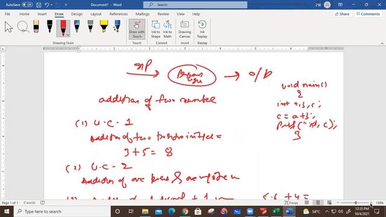
Task: Select the gray pencil tool
Action: pyautogui.click(x=90, y=27)
